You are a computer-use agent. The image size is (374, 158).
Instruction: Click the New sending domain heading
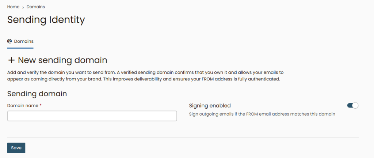(62, 60)
